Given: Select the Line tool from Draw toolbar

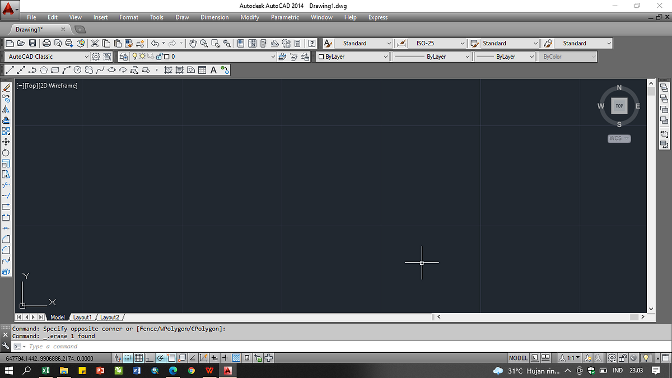Looking at the screenshot, I should [9, 69].
